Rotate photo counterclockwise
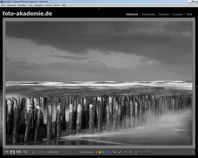This screenshot has width=198, height=158. (115, 152)
